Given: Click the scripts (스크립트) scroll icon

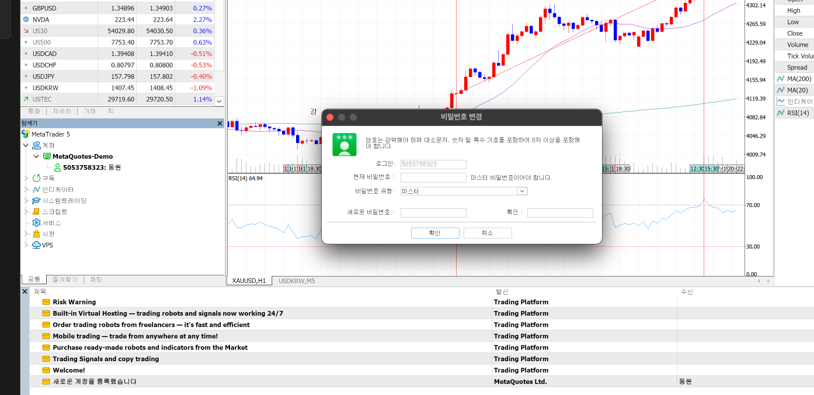Looking at the screenshot, I should (36, 212).
